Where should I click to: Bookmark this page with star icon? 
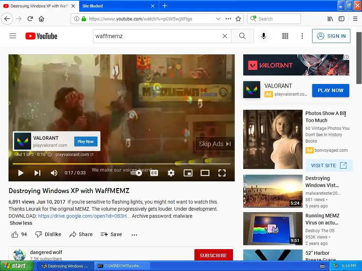(238, 19)
